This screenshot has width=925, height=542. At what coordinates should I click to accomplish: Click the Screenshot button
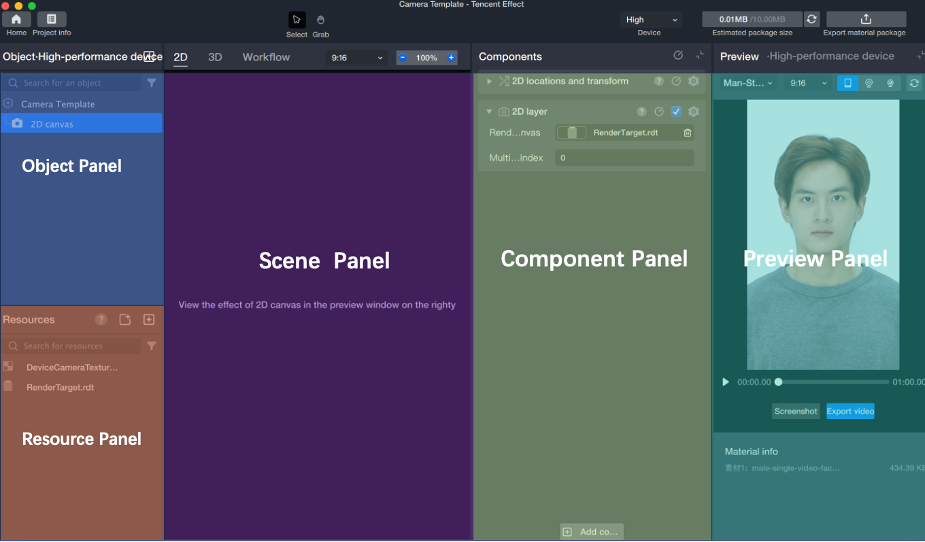point(796,411)
